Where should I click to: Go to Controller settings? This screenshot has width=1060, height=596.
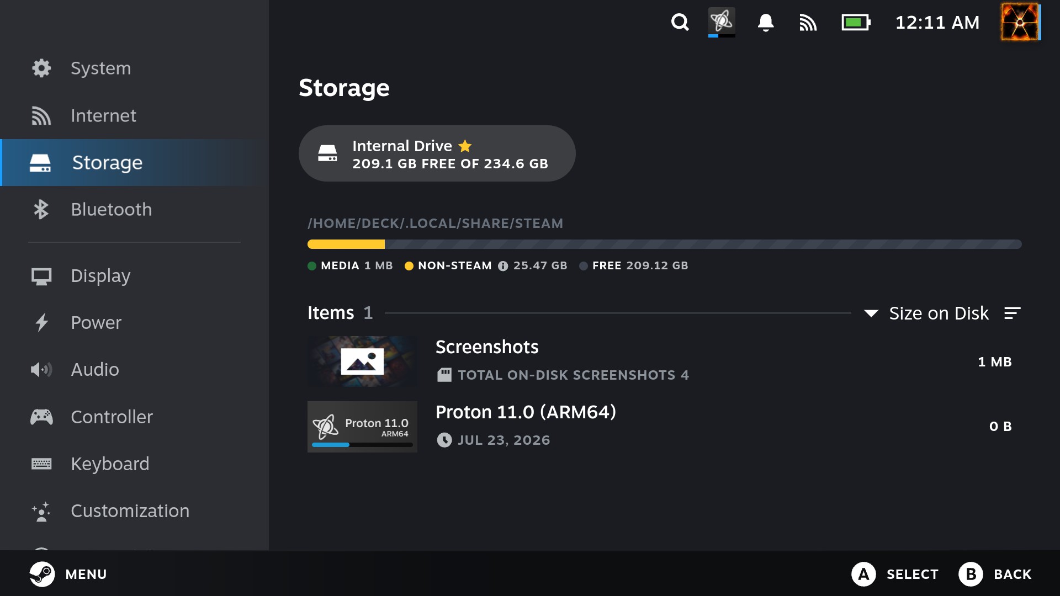tap(134, 417)
